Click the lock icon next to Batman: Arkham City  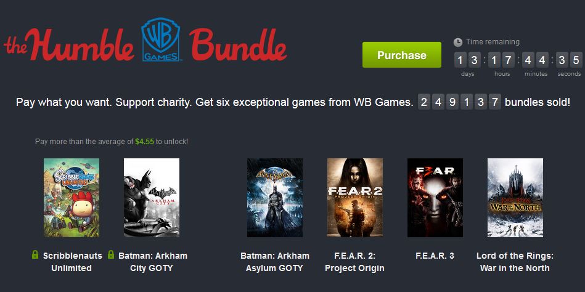pos(111,255)
